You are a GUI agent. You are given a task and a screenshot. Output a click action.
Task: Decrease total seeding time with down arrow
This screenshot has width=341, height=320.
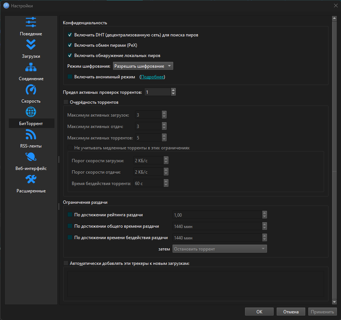pyautogui.click(x=264, y=228)
